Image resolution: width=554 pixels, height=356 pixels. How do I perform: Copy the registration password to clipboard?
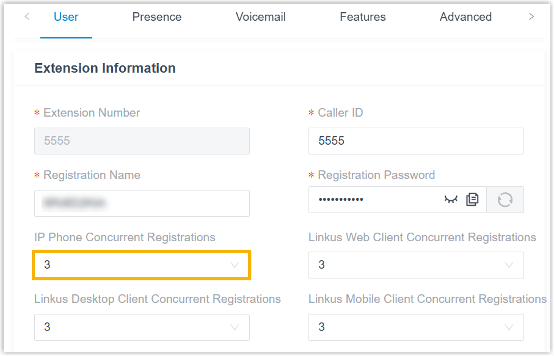[x=472, y=200]
